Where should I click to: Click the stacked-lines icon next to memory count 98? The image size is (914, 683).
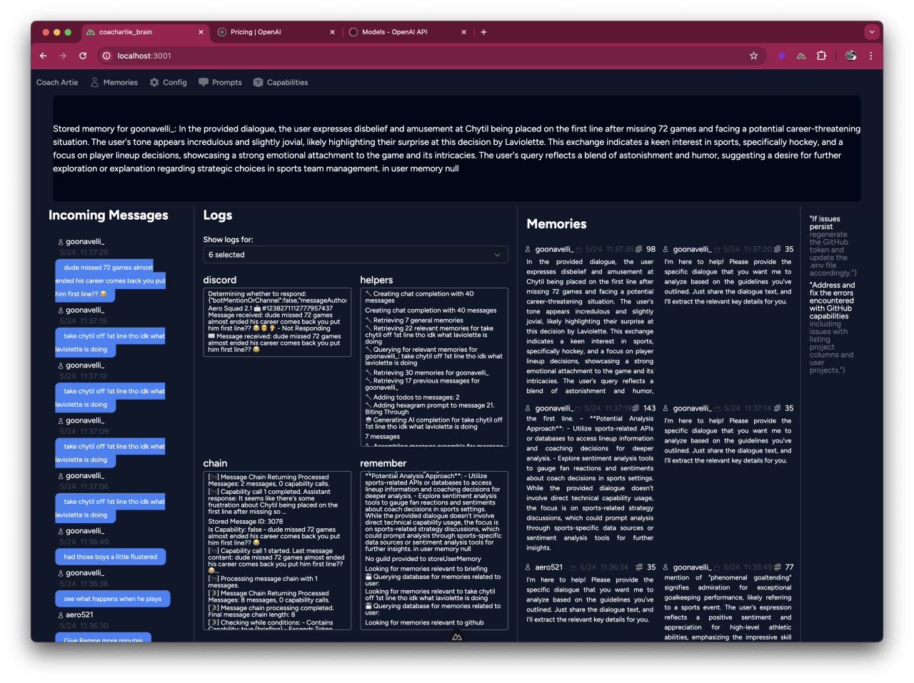click(x=638, y=248)
